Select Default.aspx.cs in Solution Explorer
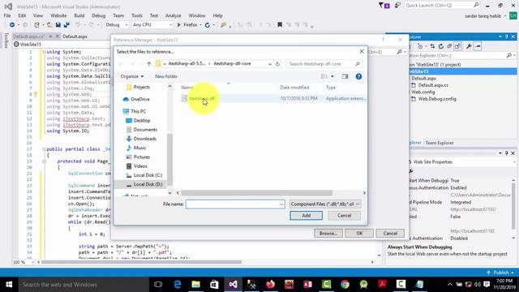The image size is (519, 292). (433, 85)
